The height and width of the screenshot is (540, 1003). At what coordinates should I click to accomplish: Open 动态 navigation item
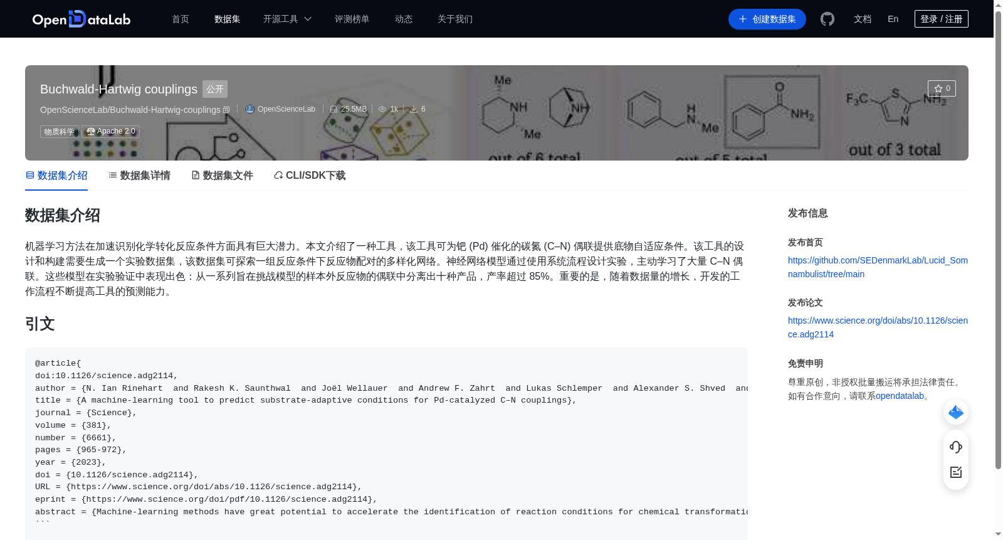point(404,19)
